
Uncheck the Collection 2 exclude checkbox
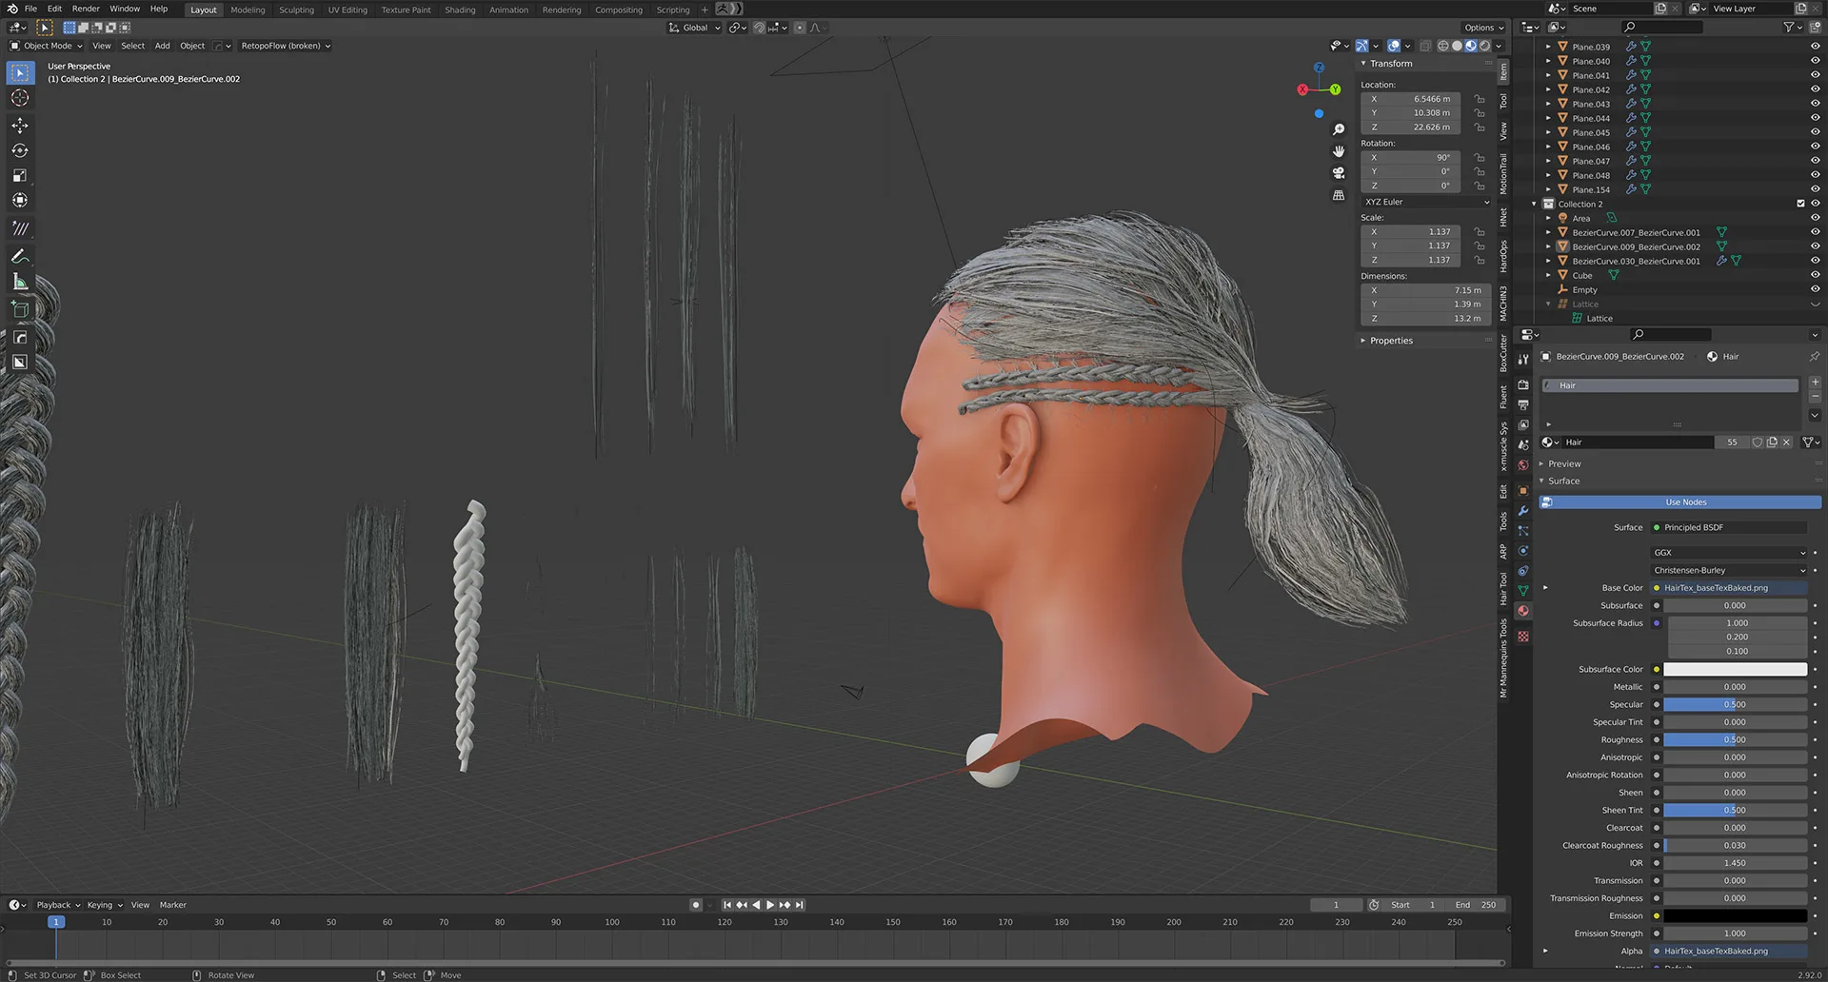pos(1800,204)
